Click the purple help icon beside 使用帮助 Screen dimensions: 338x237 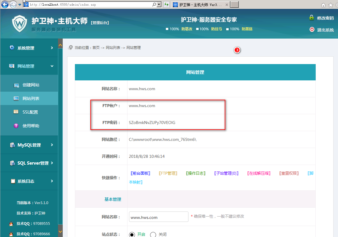click(x=16, y=126)
